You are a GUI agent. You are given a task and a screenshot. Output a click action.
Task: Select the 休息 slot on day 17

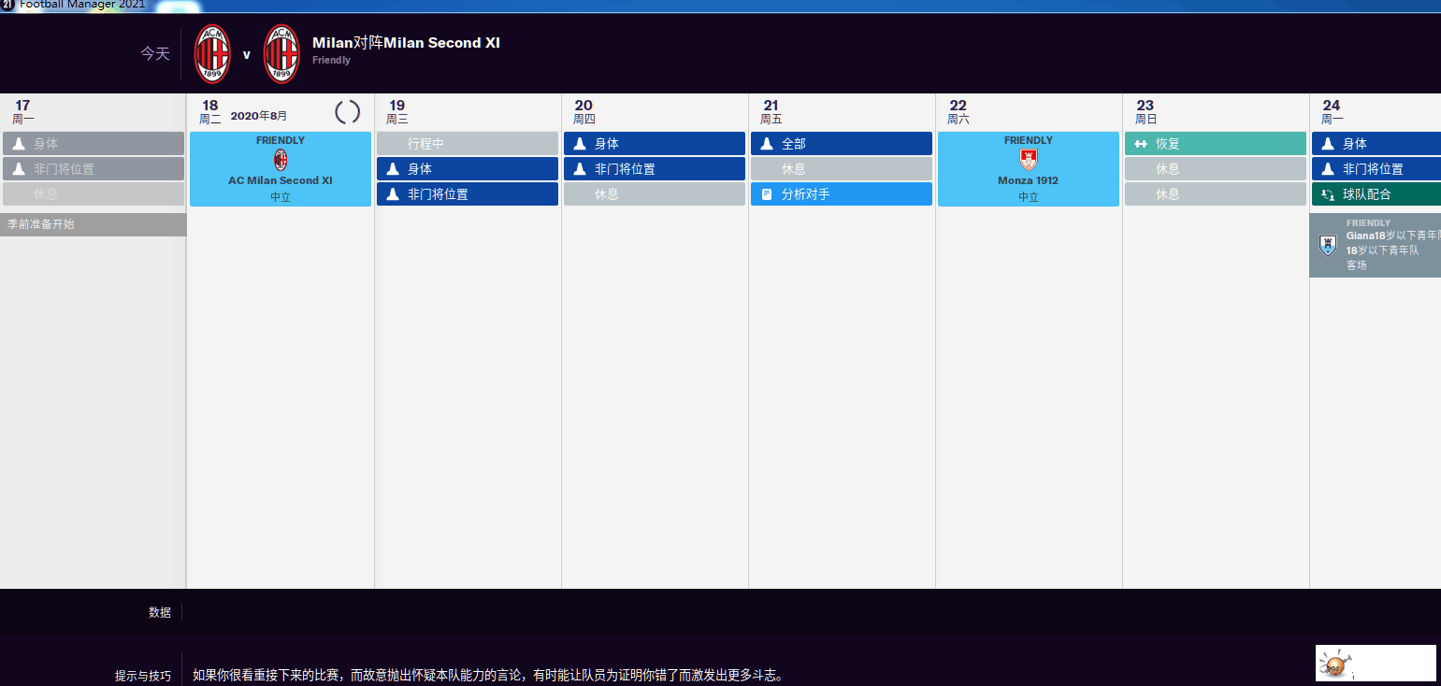point(94,194)
